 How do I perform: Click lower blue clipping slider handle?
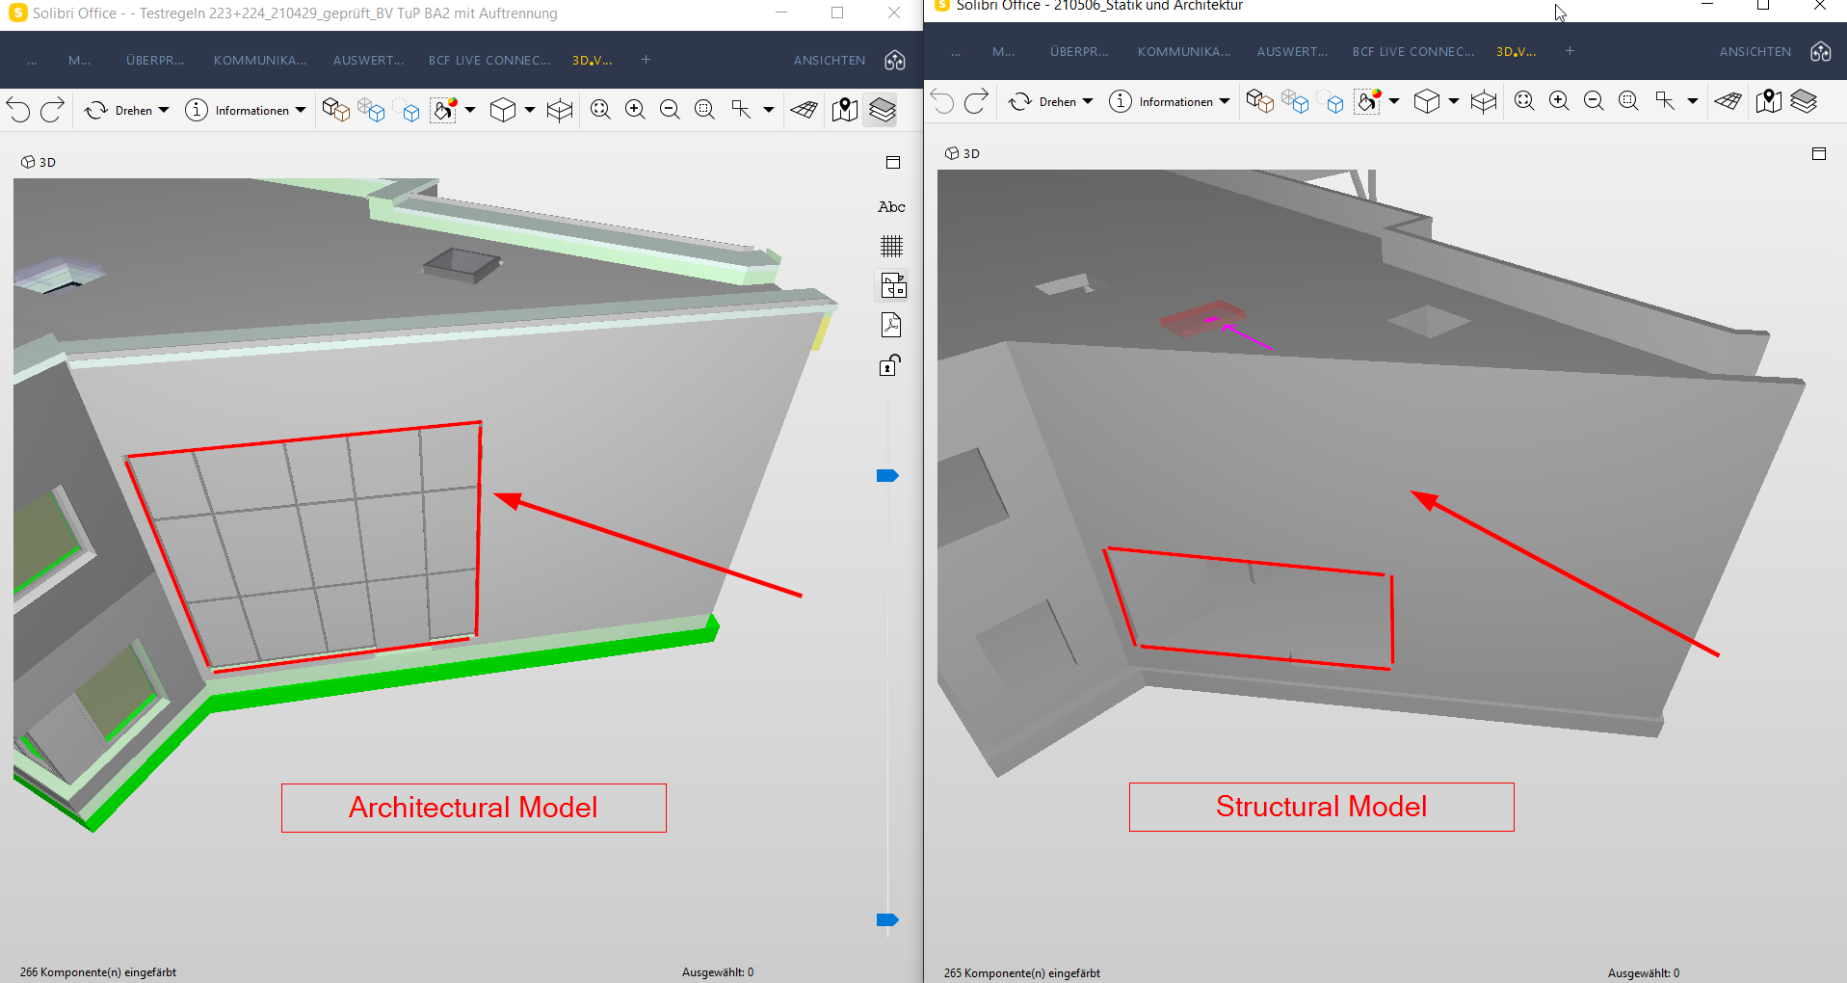point(887,919)
